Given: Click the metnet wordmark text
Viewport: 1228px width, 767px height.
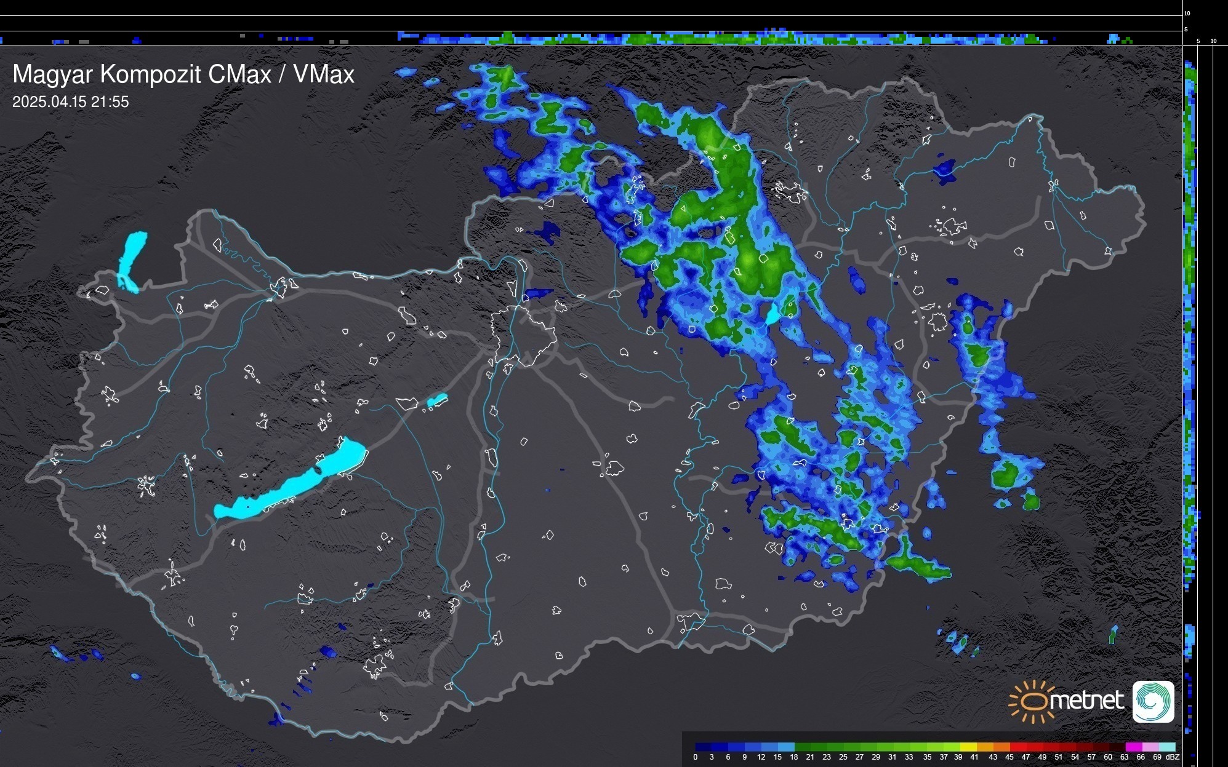Looking at the screenshot, I should point(1086,701).
